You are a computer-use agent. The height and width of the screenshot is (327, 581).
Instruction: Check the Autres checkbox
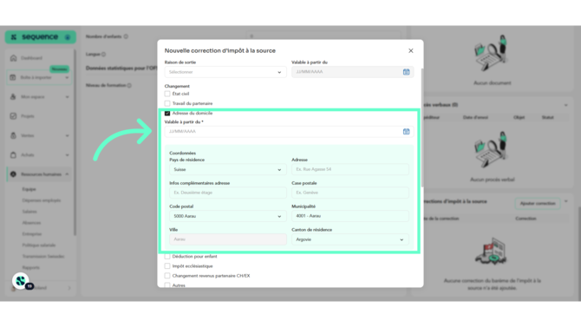click(167, 285)
